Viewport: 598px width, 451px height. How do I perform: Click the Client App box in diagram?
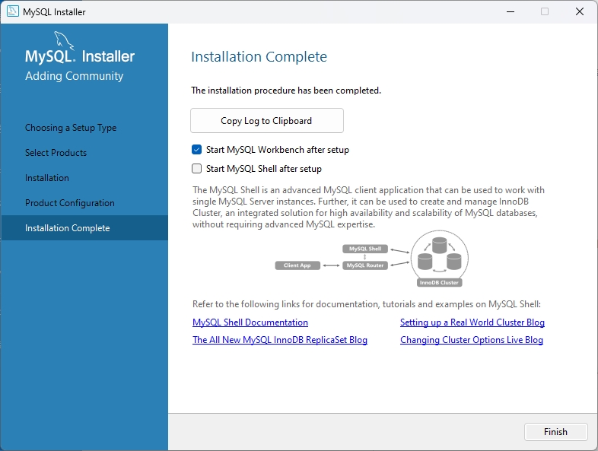click(x=297, y=265)
